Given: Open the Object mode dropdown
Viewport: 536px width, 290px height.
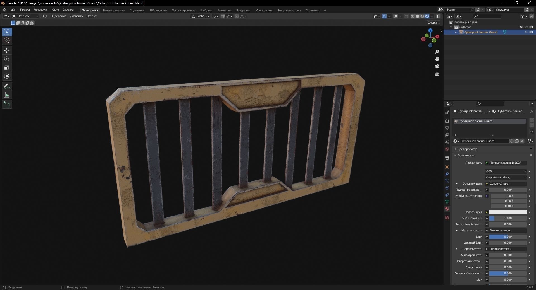Looking at the screenshot, I should 25,16.
